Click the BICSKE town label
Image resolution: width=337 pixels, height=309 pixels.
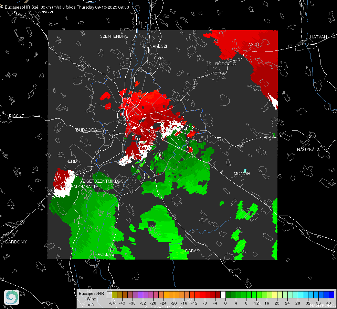coord(16,116)
